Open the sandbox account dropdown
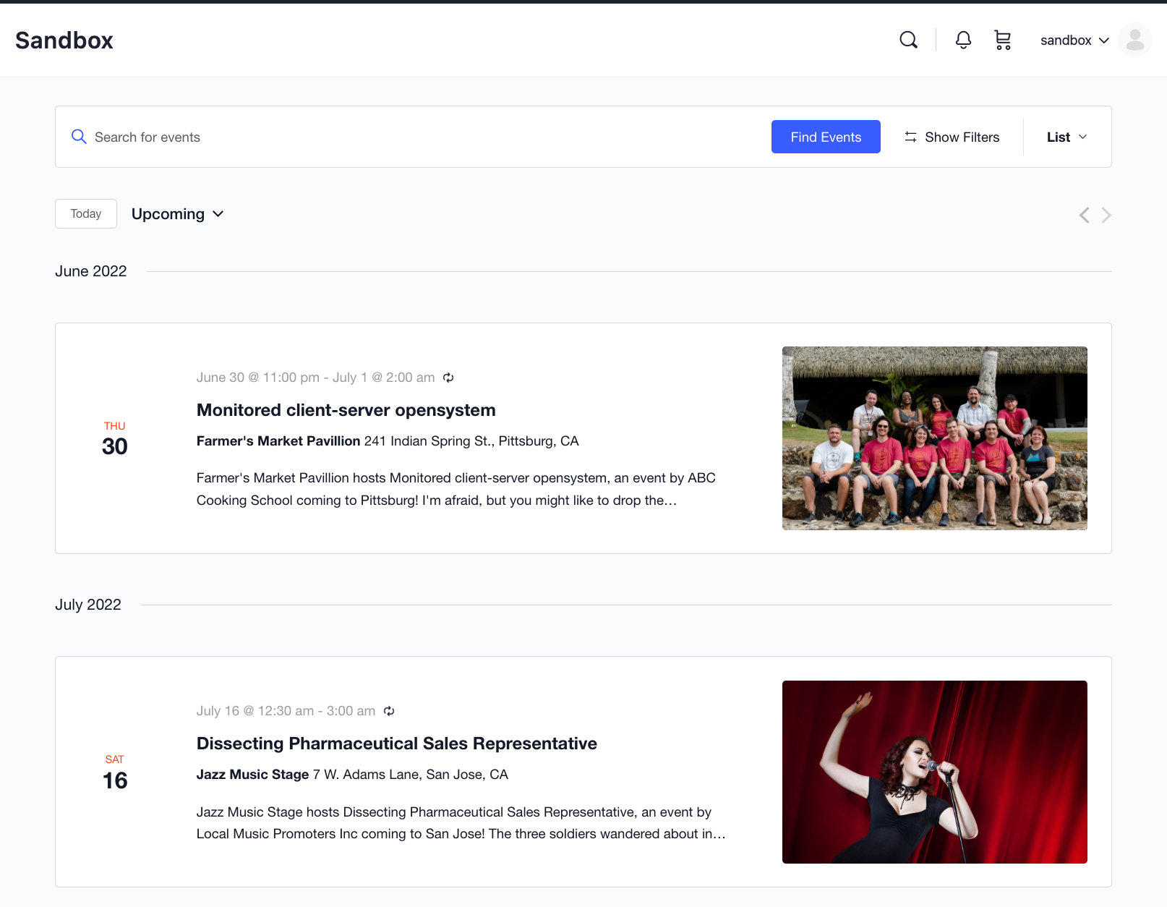Viewport: 1167px width, 907px height. coord(1074,41)
